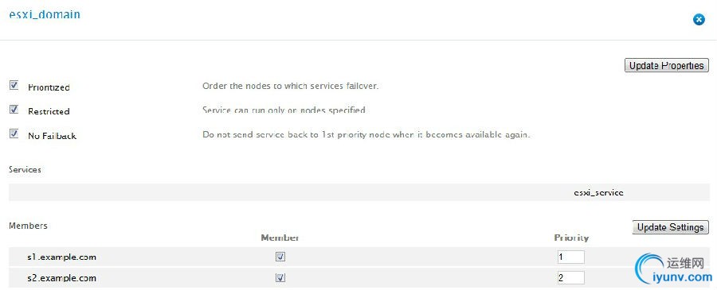
Task: Select the esxi_service entry under Services
Action: 598,192
